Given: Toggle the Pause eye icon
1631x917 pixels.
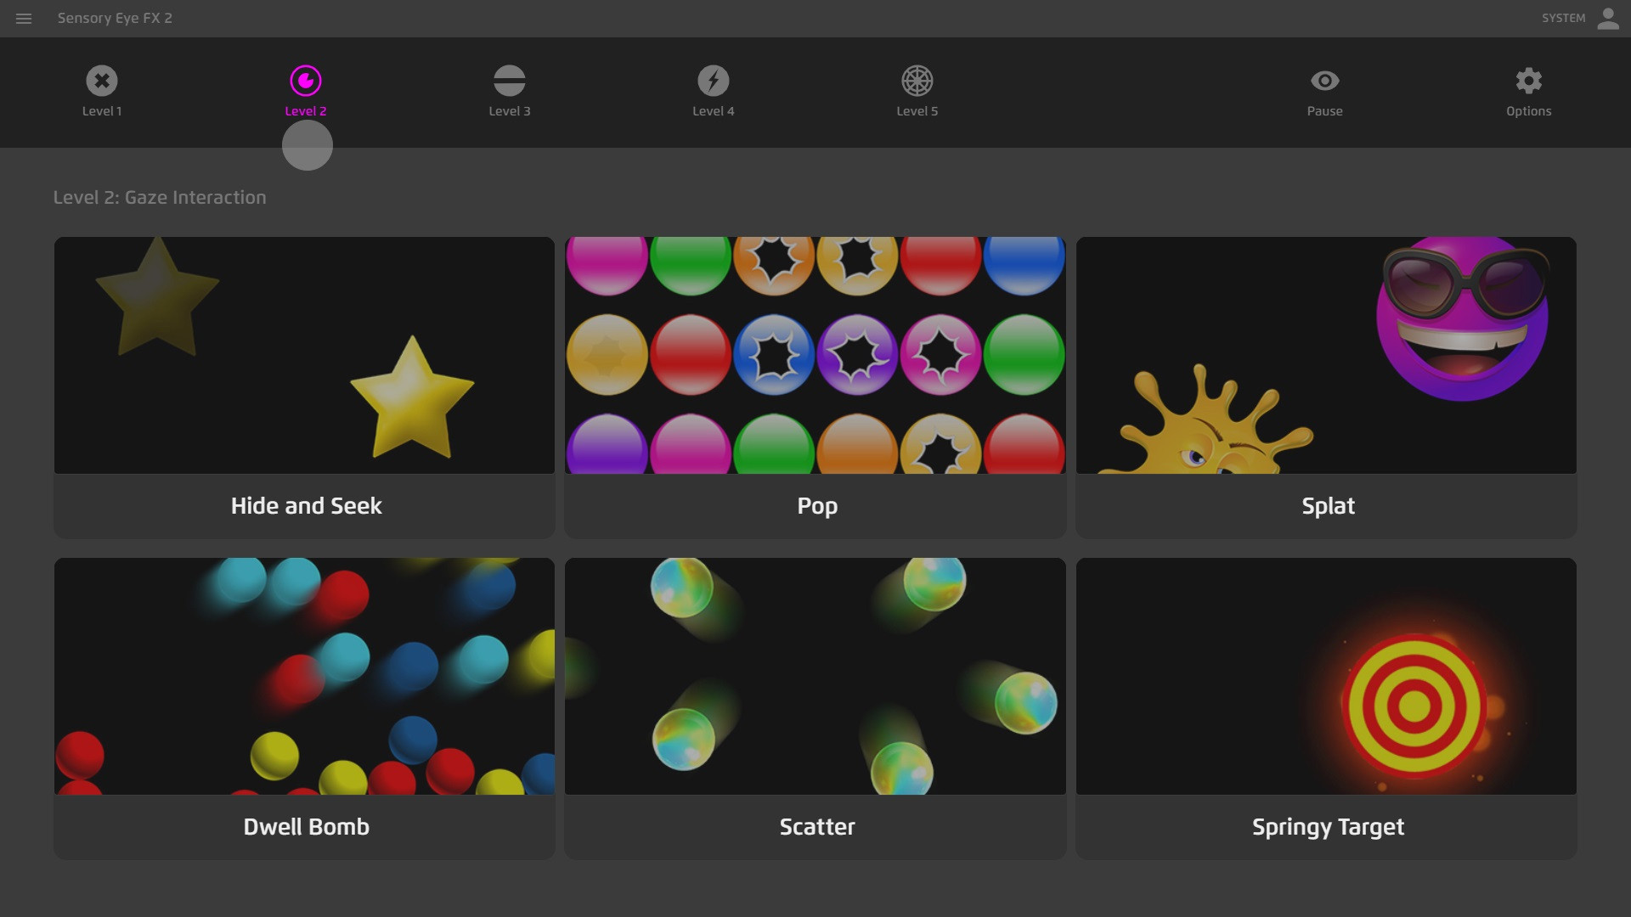Looking at the screenshot, I should (1325, 81).
